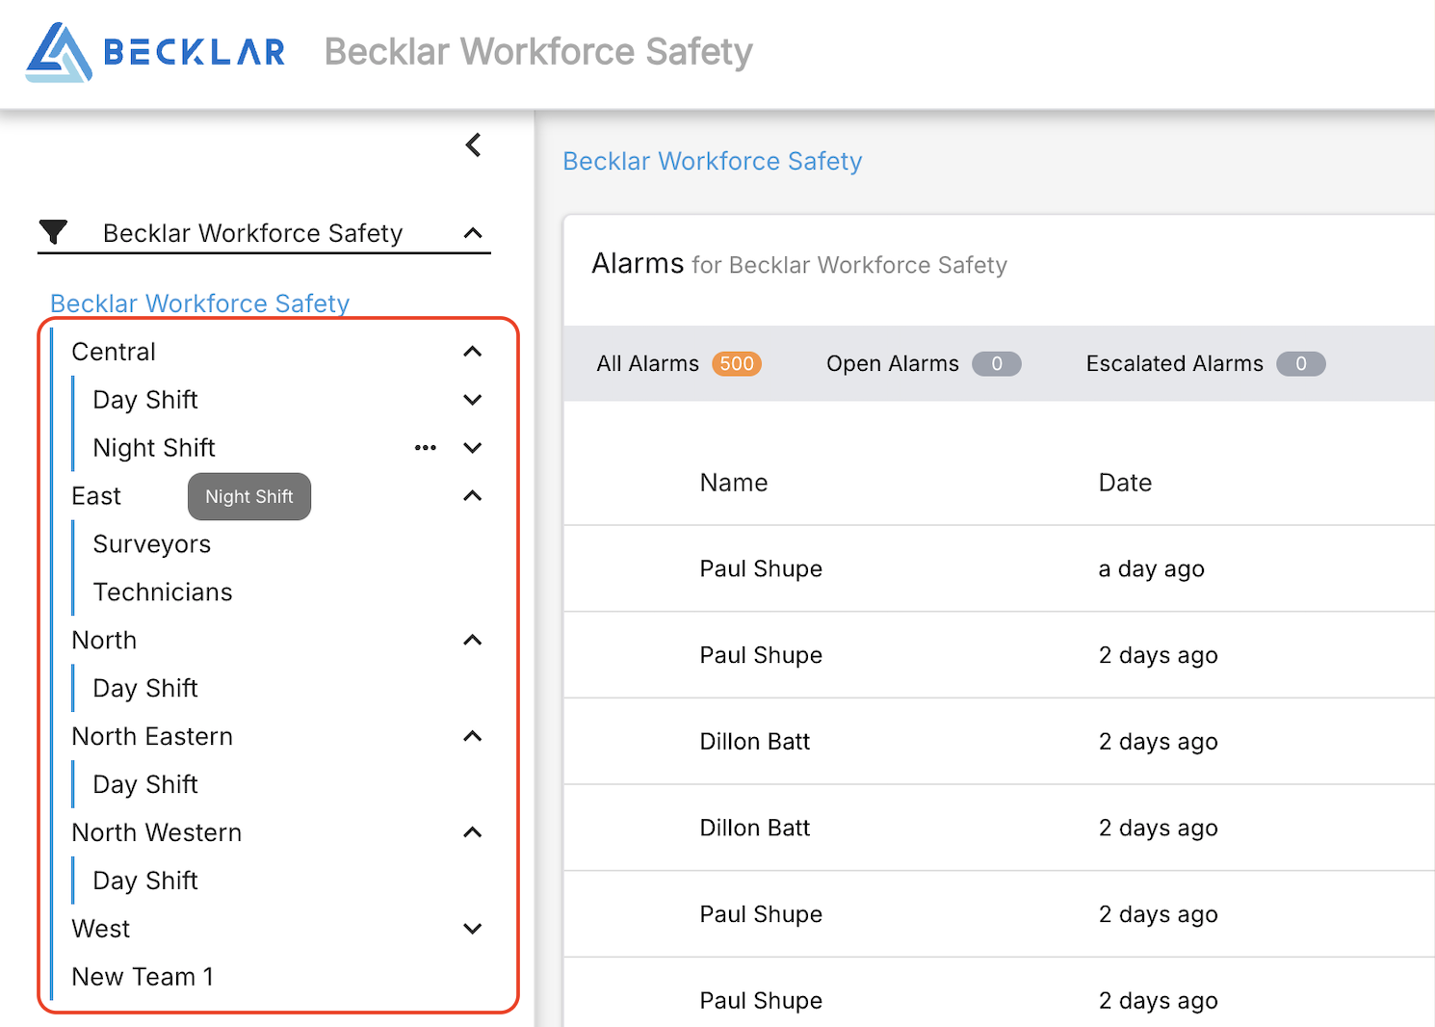The width and height of the screenshot is (1435, 1027).
Task: Select the East team
Action: click(96, 496)
